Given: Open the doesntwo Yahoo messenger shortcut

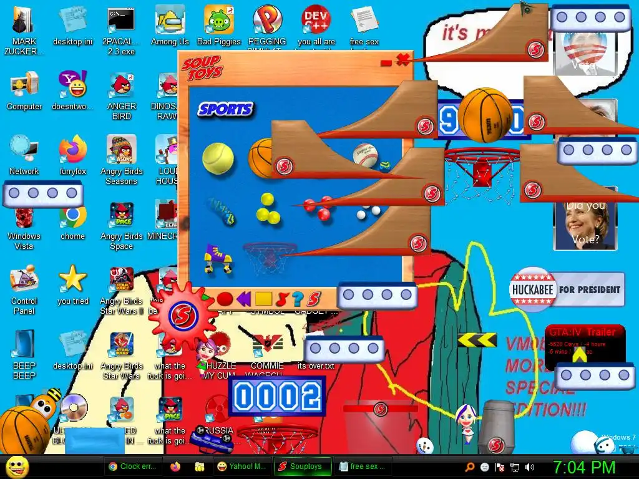Looking at the screenshot, I should [72, 91].
